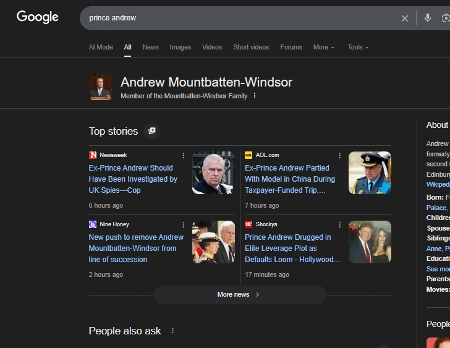Expand the More search filters dropdown
450x348 pixels.
(x=323, y=47)
